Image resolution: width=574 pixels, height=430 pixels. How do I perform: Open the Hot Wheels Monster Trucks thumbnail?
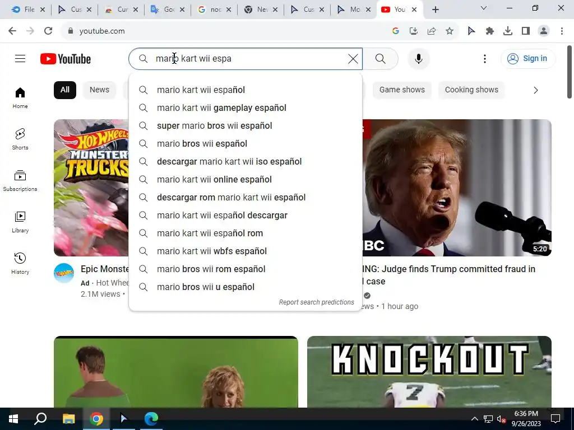click(x=91, y=188)
